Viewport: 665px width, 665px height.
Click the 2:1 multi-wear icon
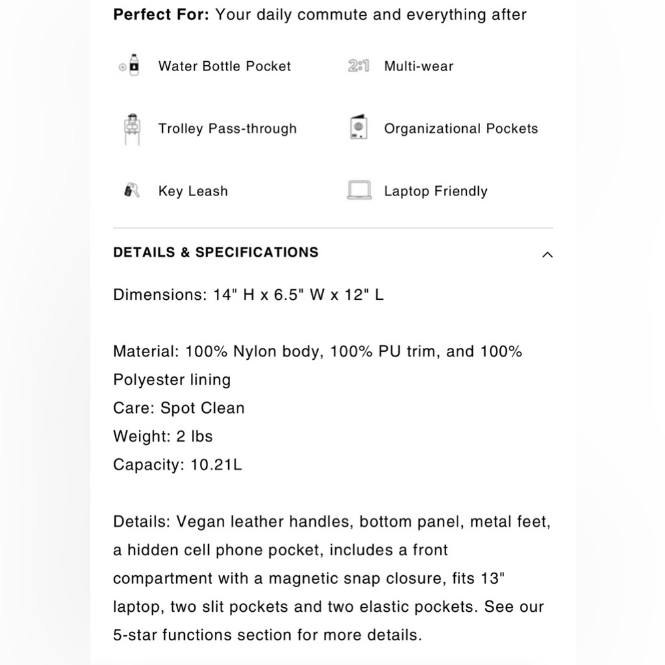pos(358,66)
